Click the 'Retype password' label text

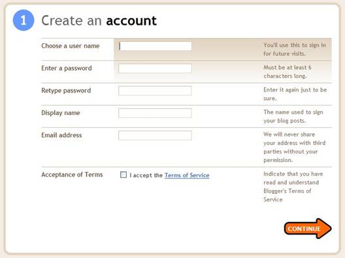(66, 90)
